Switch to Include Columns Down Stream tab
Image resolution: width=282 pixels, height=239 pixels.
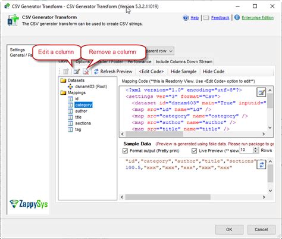pos(184,62)
